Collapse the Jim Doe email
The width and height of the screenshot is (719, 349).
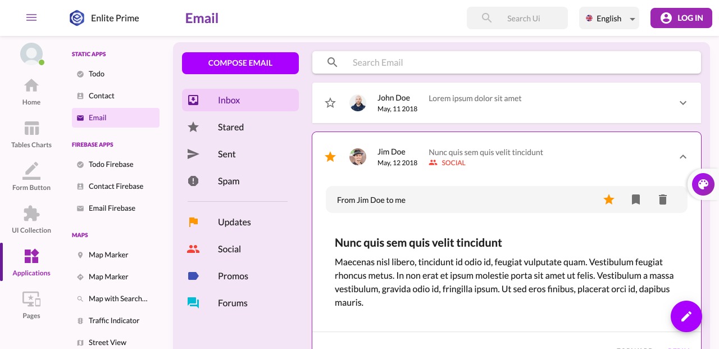click(683, 157)
